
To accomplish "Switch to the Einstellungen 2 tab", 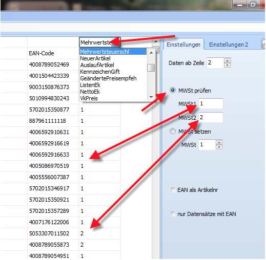I will pyautogui.click(x=229, y=45).
